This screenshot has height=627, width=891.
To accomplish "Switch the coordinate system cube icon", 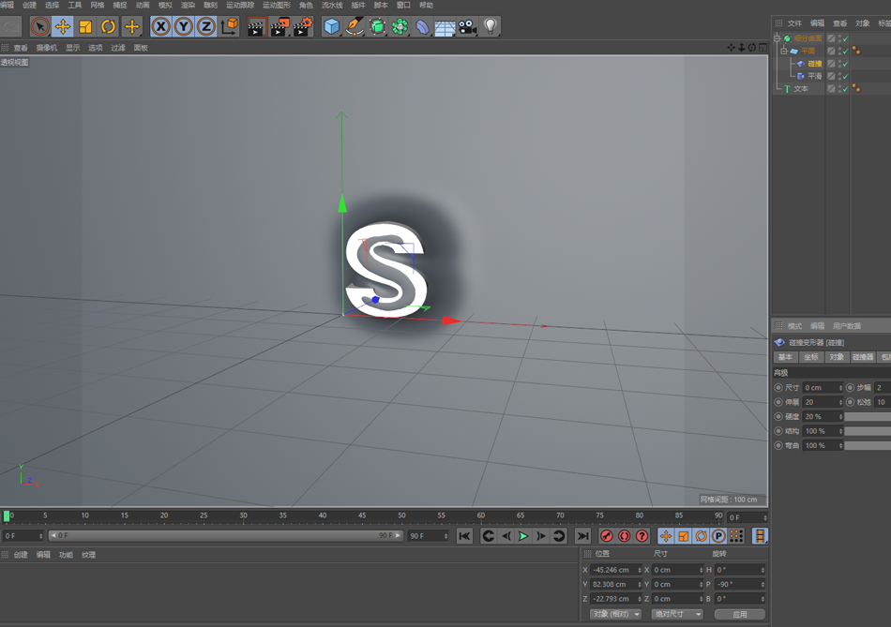I will [230, 26].
